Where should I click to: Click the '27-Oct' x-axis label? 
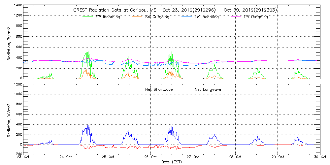coord(193,157)
